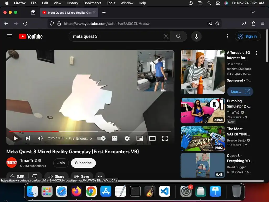Switch to theater mode icon
Viewport: 269px width, 202px height.
pyautogui.click(x=152, y=138)
